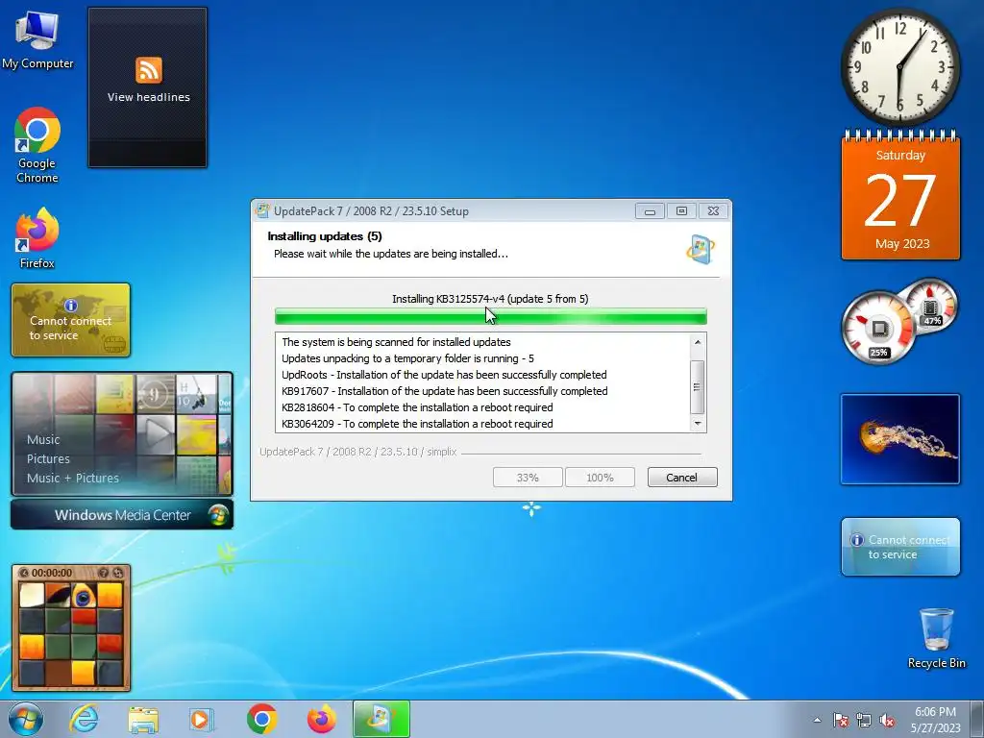
Task: Launch Internet Explorer from the taskbar
Action: pos(85,719)
